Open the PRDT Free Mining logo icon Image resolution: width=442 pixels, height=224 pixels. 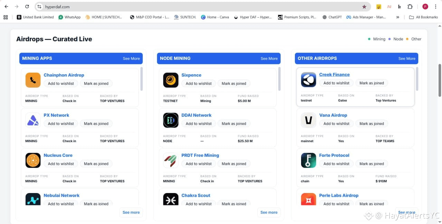(x=171, y=160)
